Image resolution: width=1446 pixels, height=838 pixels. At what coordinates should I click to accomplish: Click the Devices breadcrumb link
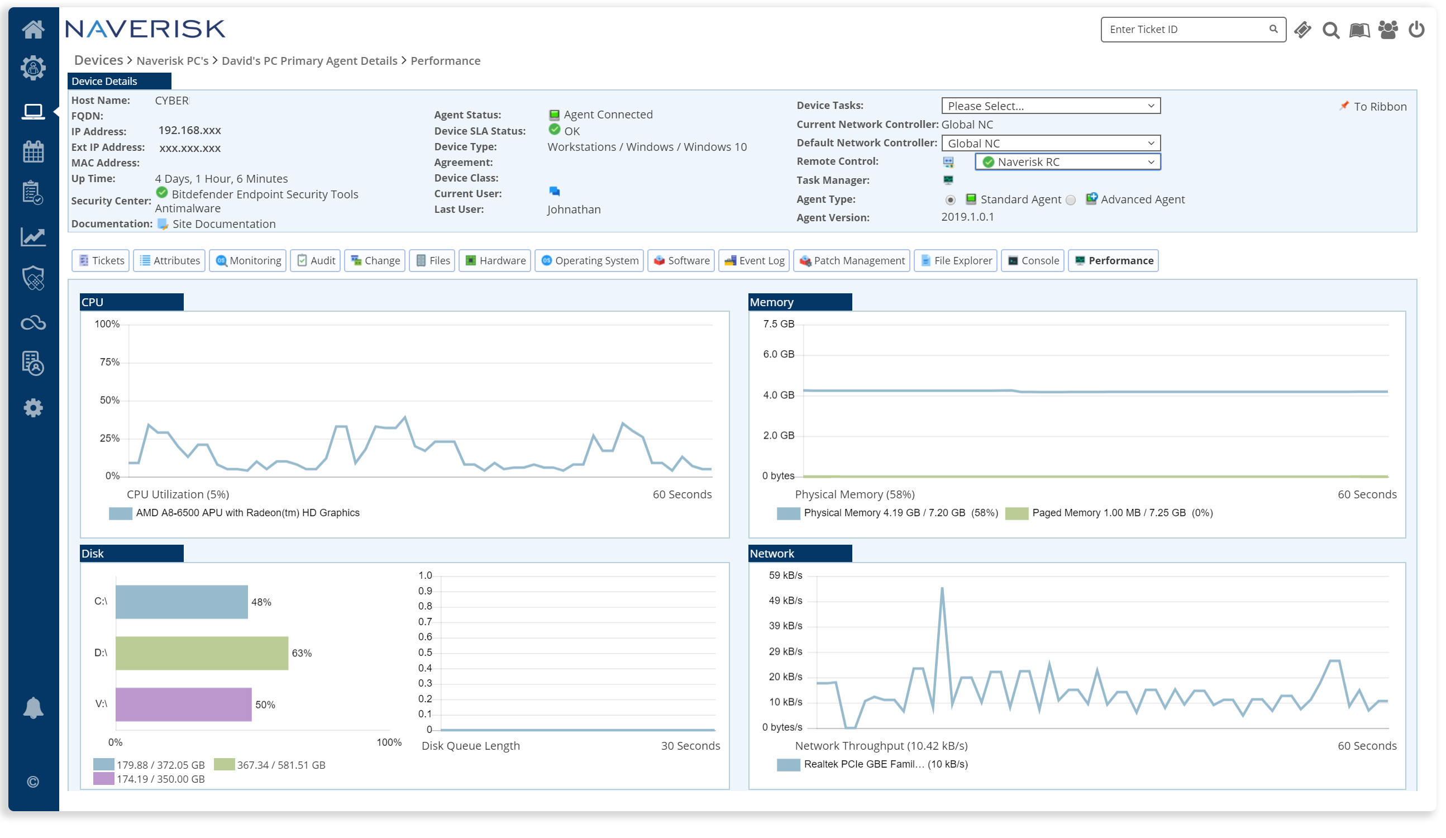pos(99,60)
